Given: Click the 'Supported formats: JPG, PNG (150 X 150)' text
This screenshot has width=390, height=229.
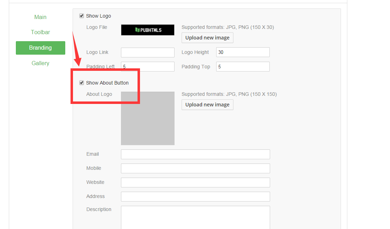Looking at the screenshot, I should click(x=229, y=94).
